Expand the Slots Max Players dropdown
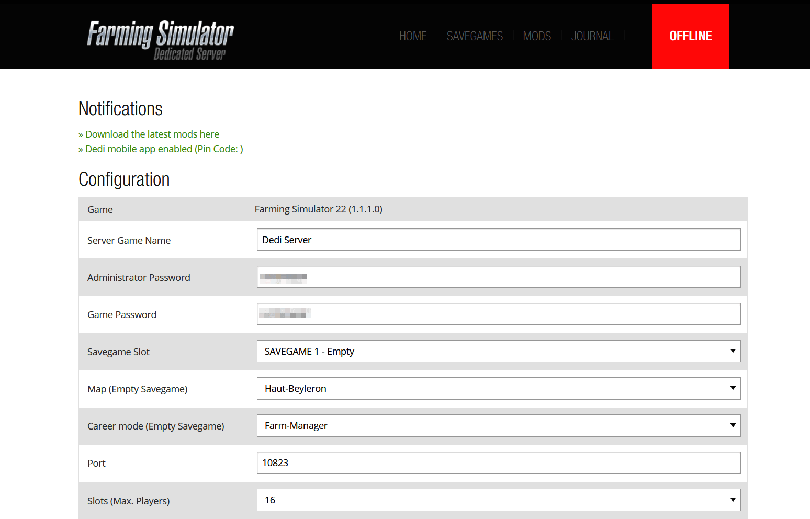Screen dimensions: 810x519 [498, 500]
